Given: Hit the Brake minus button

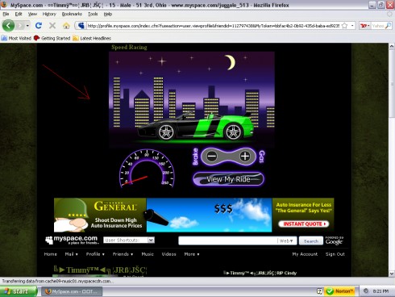Looking at the screenshot, I should click(212, 156).
